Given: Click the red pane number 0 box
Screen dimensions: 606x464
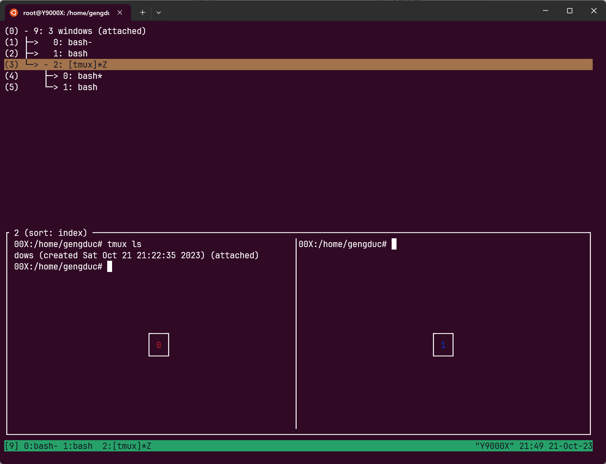Looking at the screenshot, I should (x=159, y=345).
